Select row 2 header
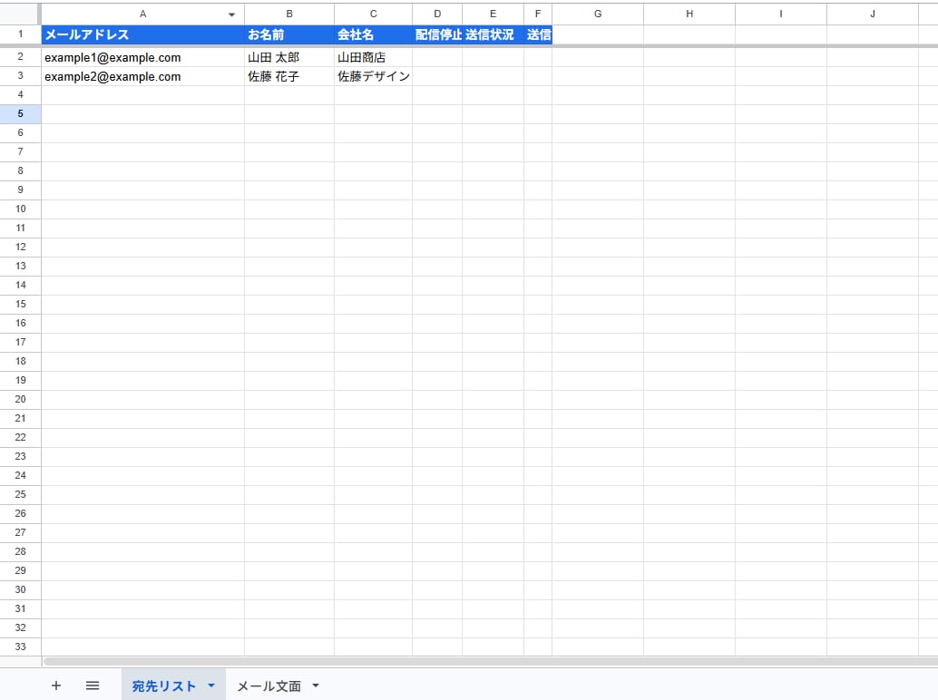The image size is (938, 700). (x=20, y=57)
